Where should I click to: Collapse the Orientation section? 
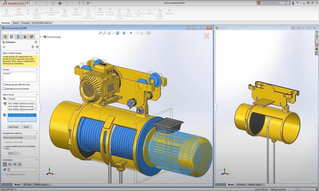pyautogui.click(x=37, y=160)
